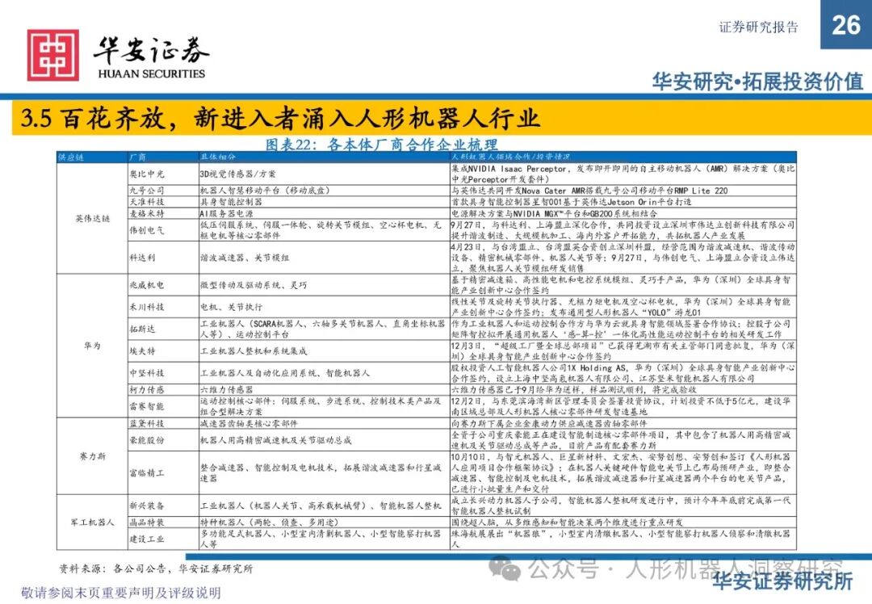Click the '科达利' company cell
Screen dimensions: 872x604
163,258
